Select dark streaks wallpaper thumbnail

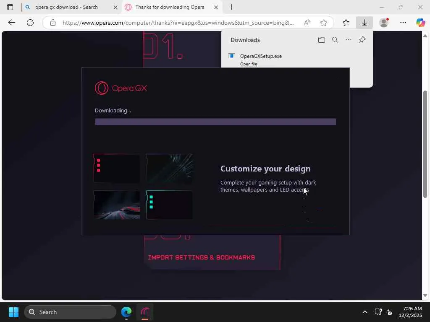[169, 169]
